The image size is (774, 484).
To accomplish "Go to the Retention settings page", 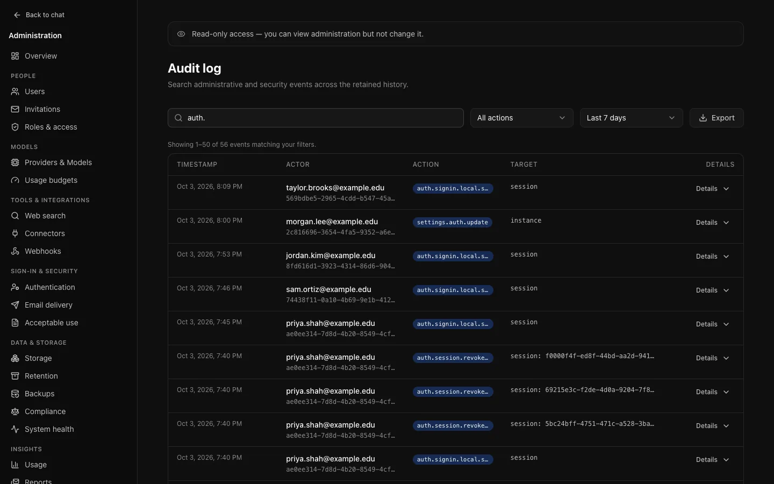I will [x=68, y=376].
